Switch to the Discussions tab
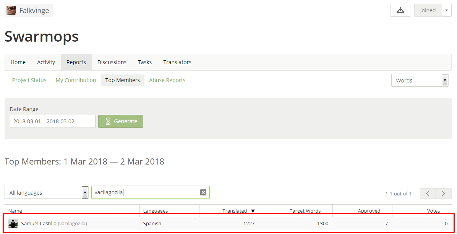 click(112, 62)
